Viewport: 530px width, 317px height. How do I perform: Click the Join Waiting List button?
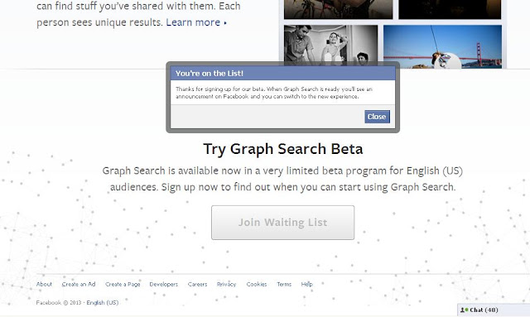click(283, 223)
